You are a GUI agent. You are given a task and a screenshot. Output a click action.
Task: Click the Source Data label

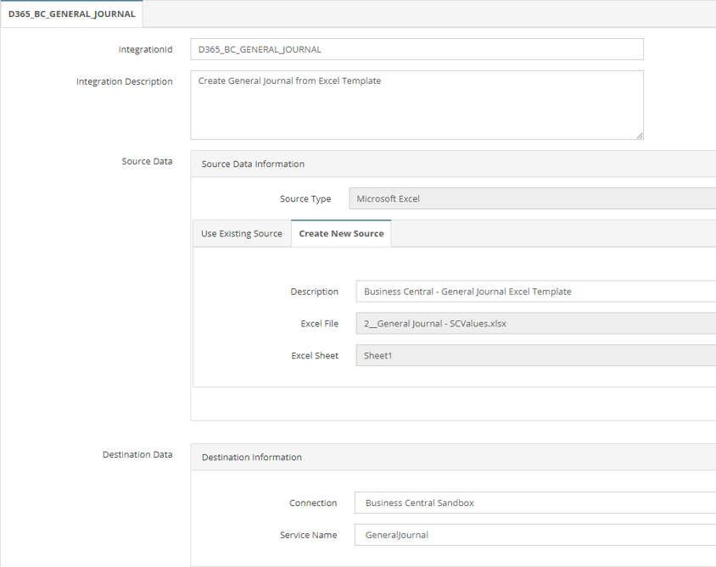[x=148, y=161]
